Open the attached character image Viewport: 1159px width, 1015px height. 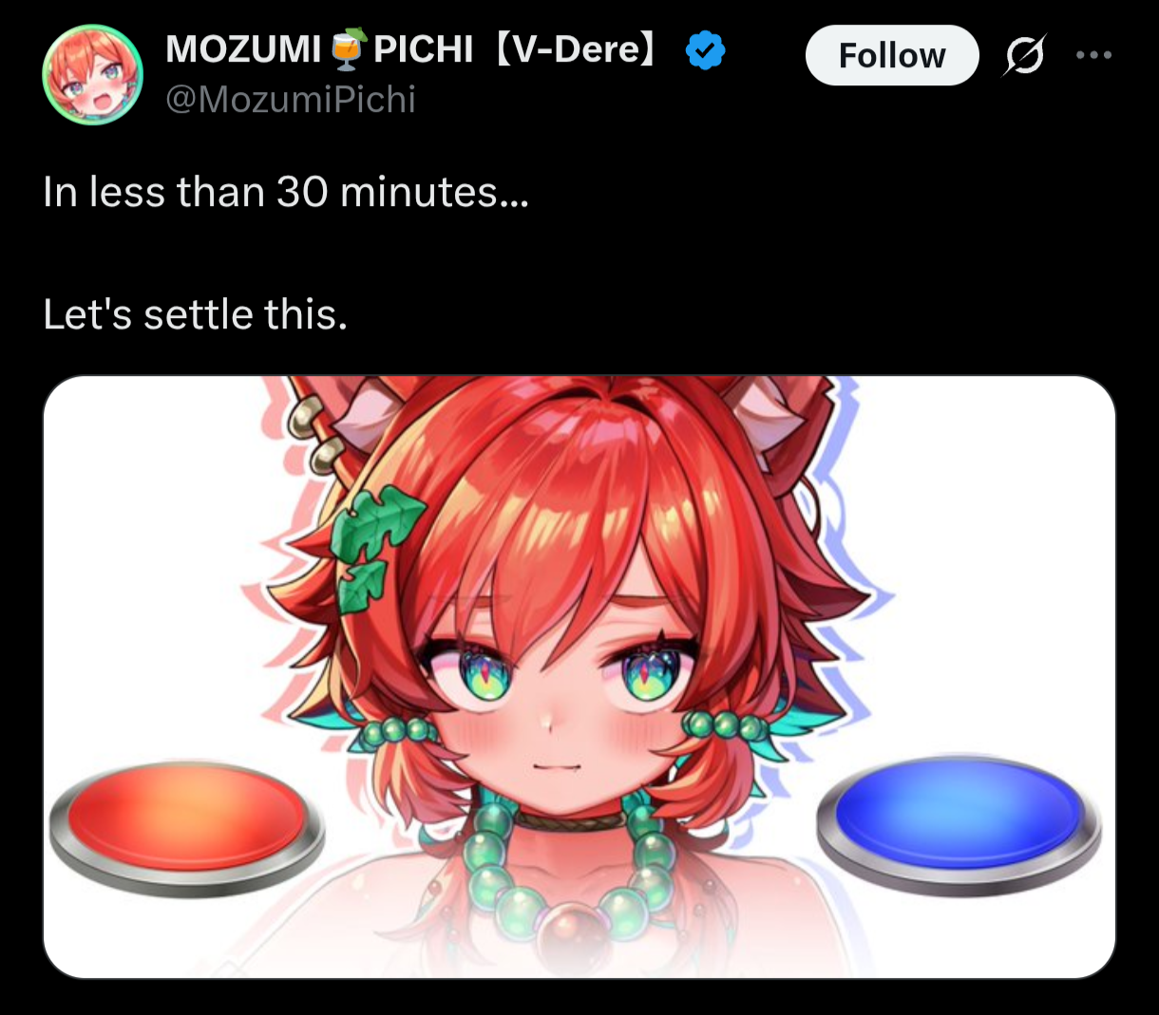pos(579,677)
